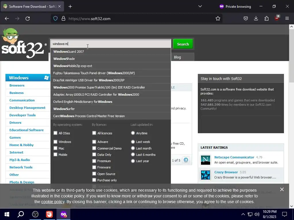
Task: Open the notification center icon
Action: [285, 214]
